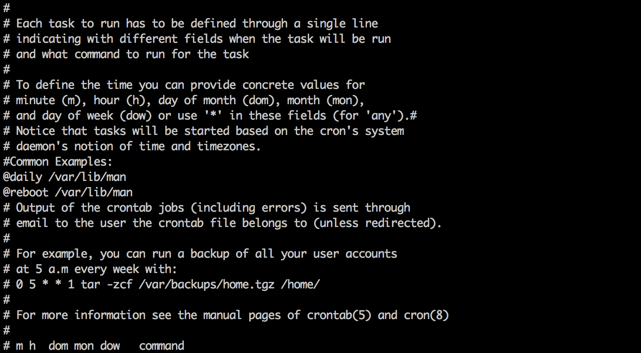Click the '#Common Examples:' comment line

click(58, 162)
